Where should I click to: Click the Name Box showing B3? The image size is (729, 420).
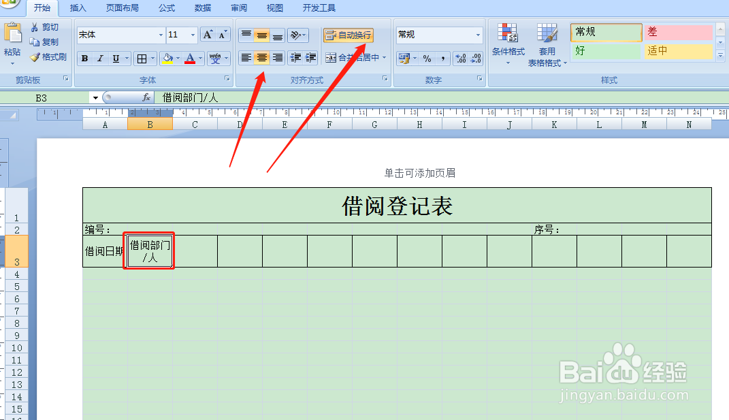click(46, 98)
